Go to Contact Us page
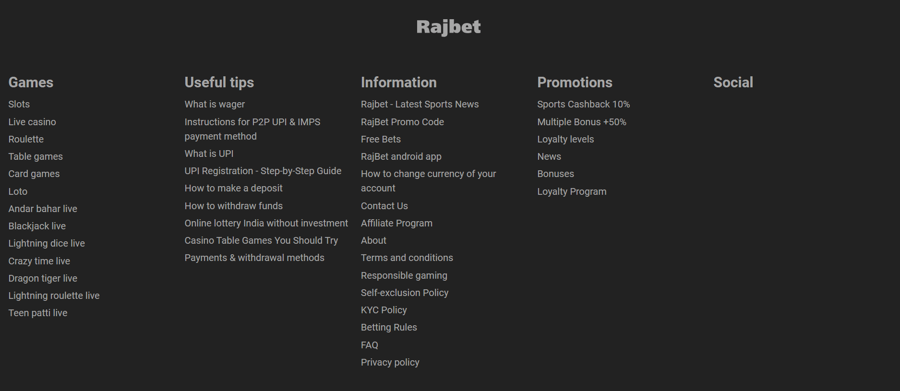The image size is (900, 391). (x=384, y=206)
